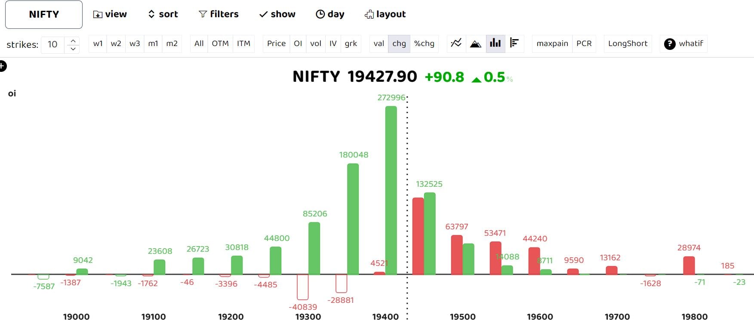Image resolution: width=754 pixels, height=333 pixels.
Task: Select the w3 expiry
Action: tap(135, 43)
